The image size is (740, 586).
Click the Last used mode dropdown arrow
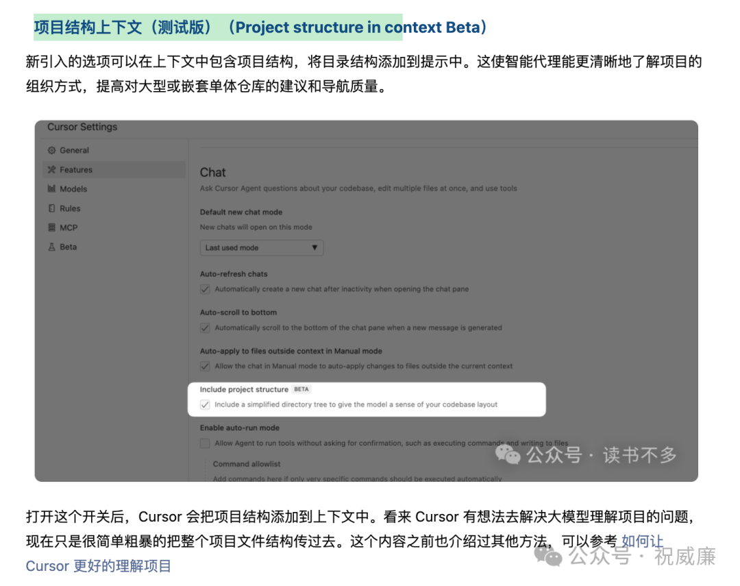tap(314, 247)
